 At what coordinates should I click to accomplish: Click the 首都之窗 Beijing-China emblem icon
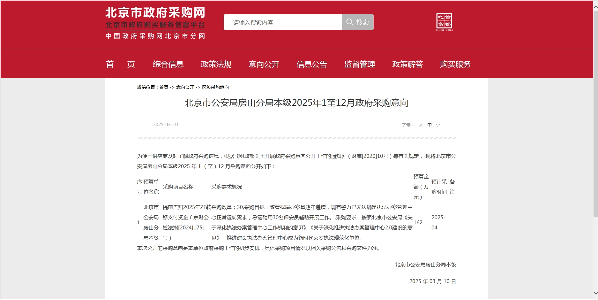[x=444, y=22]
